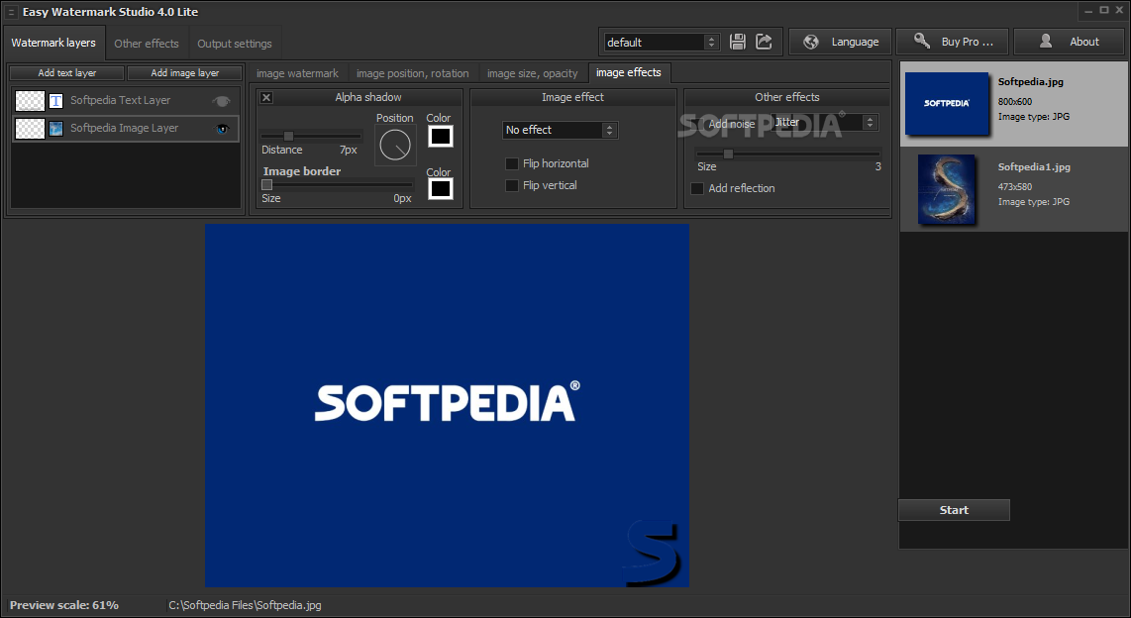Select Softpedia1.jpg in the file list
1131x618 pixels.
point(1013,189)
